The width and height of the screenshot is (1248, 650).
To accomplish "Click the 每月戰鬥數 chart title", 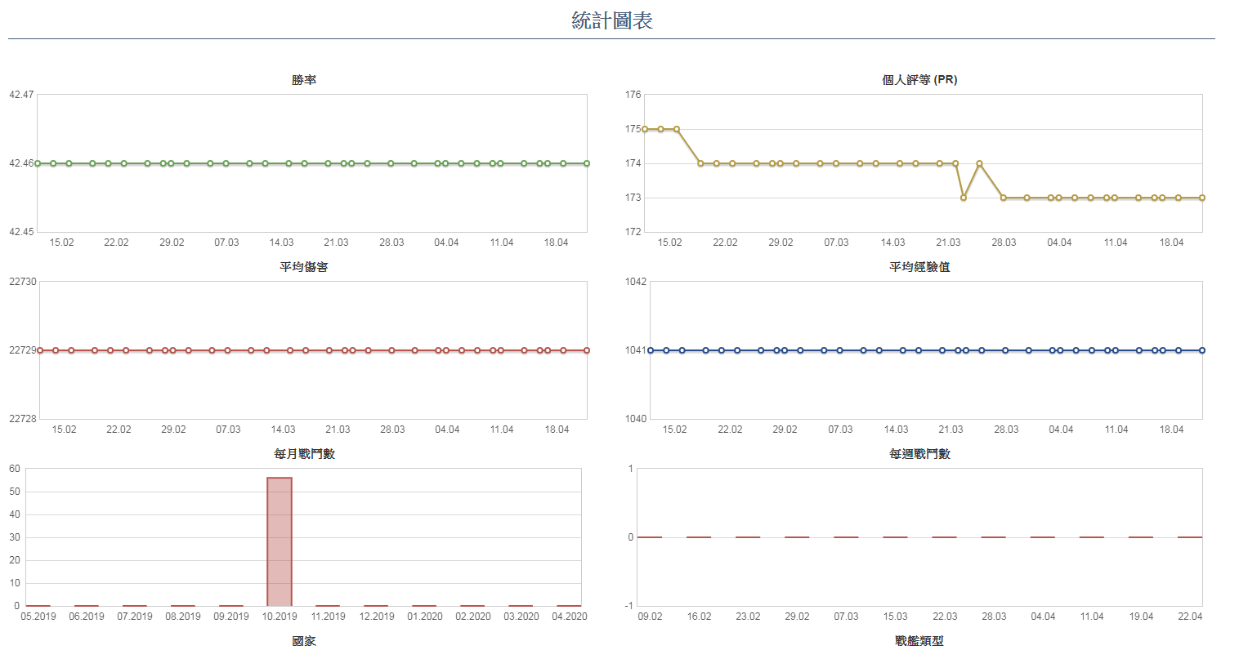I will pos(304,454).
